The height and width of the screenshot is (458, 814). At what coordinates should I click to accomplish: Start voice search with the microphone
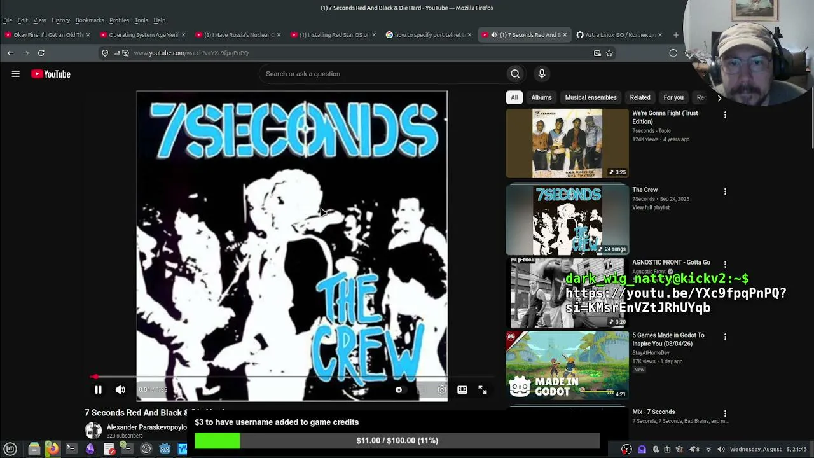pyautogui.click(x=542, y=74)
